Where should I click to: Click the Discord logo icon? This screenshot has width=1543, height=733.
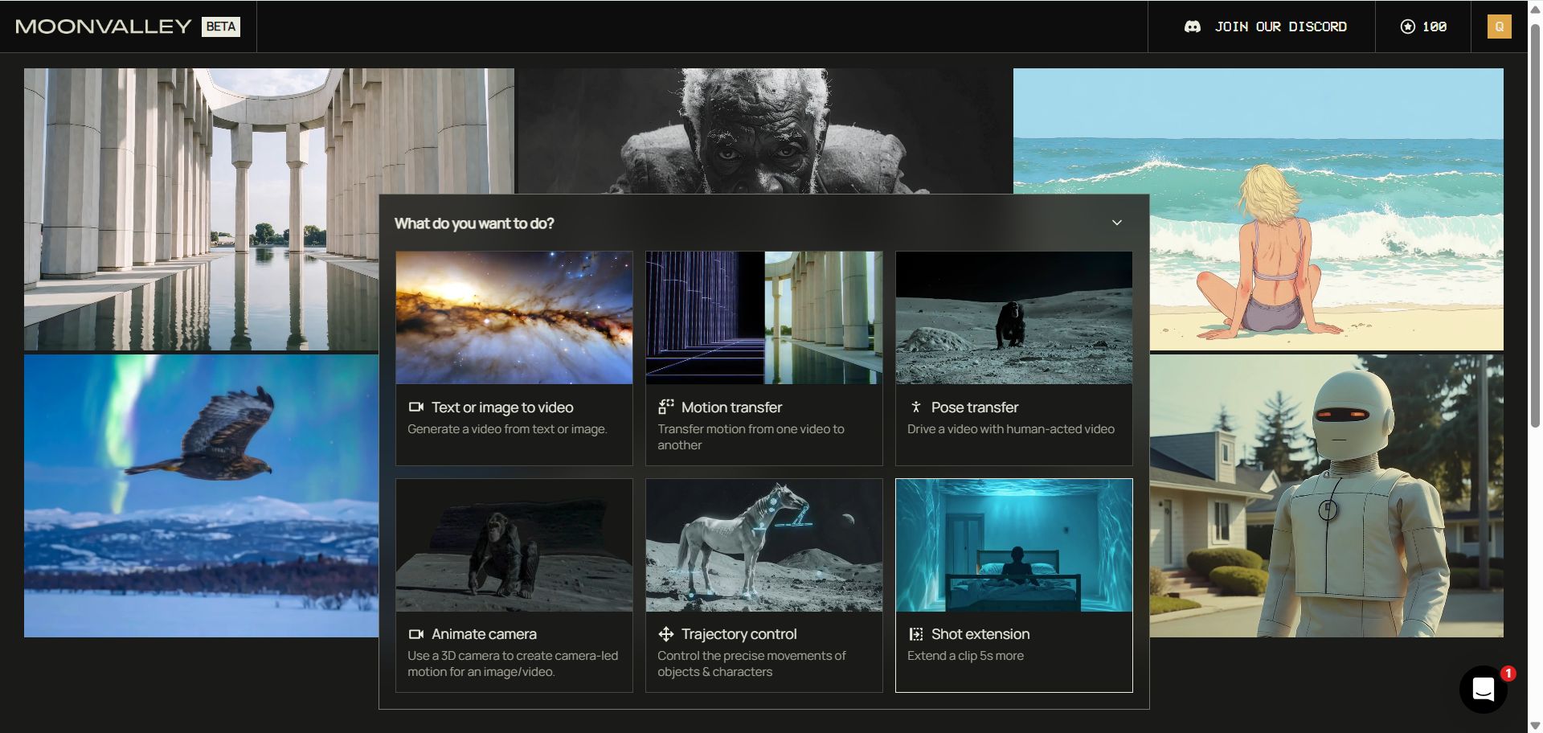[1193, 27]
